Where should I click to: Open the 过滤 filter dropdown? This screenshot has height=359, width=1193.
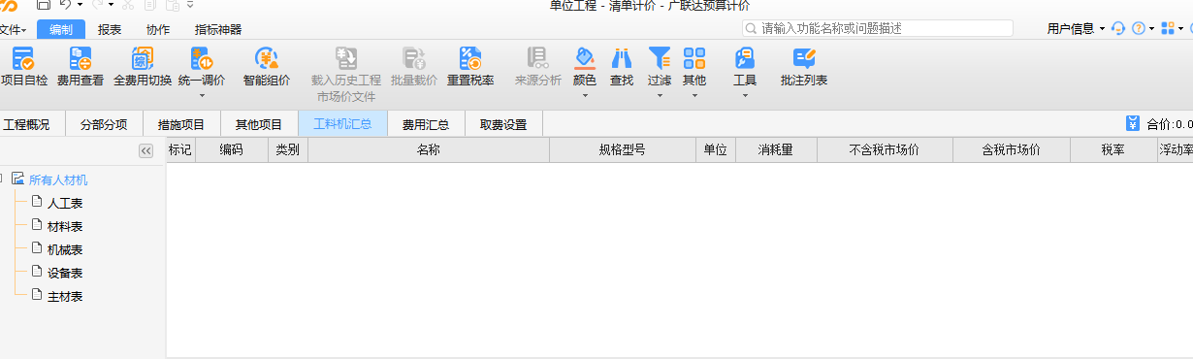tap(660, 73)
